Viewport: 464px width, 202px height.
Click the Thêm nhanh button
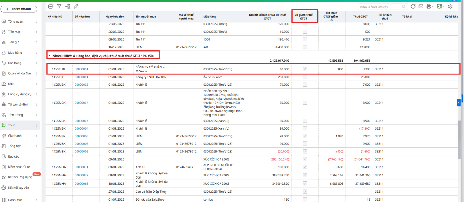(x=19, y=9)
